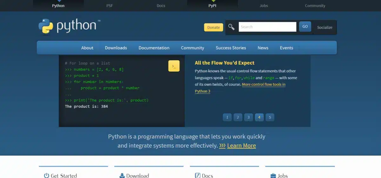This screenshot has height=178, width=381.
Task: Open the PSF tab in the top bar
Action: [x=110, y=6]
